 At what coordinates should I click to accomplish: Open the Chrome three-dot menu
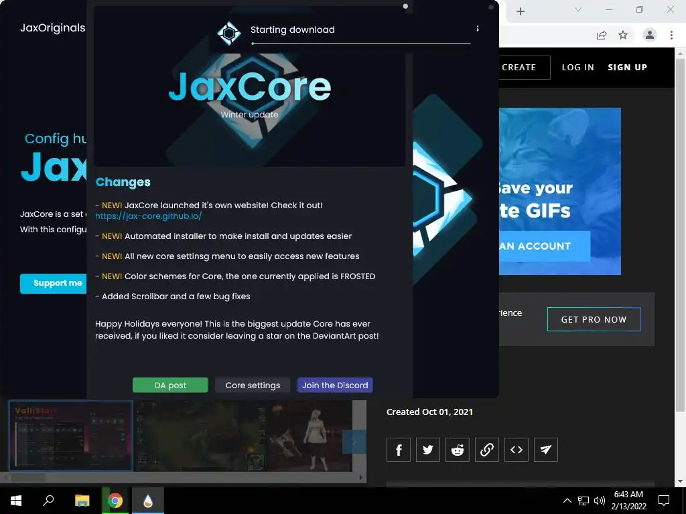coord(671,35)
